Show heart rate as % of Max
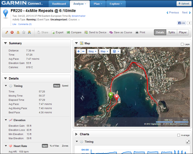Image resolution: width=193 pixels, height=154 pixels. [x=55, y=146]
